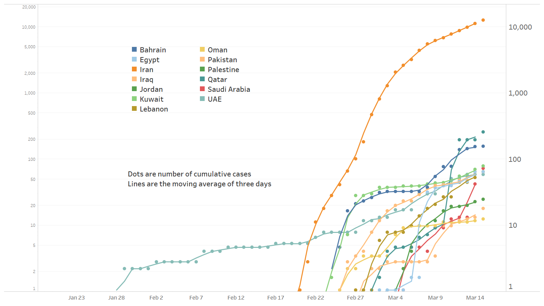544x306 pixels.
Task: Click Iran's final topmost orange data point
Action: pos(483,20)
